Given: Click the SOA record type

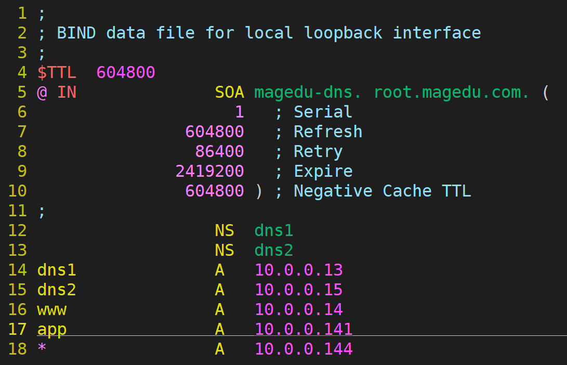Looking at the screenshot, I should [x=230, y=92].
